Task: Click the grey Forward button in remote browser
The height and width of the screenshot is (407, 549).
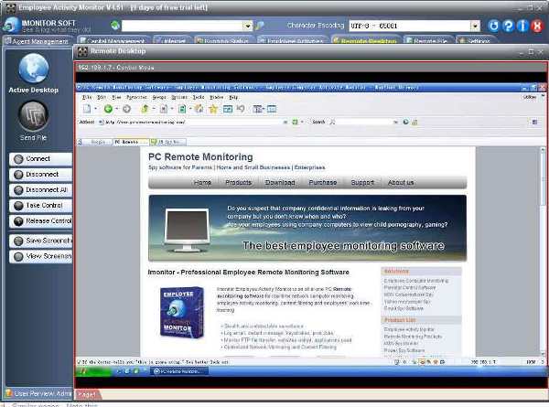Action: [x=127, y=109]
